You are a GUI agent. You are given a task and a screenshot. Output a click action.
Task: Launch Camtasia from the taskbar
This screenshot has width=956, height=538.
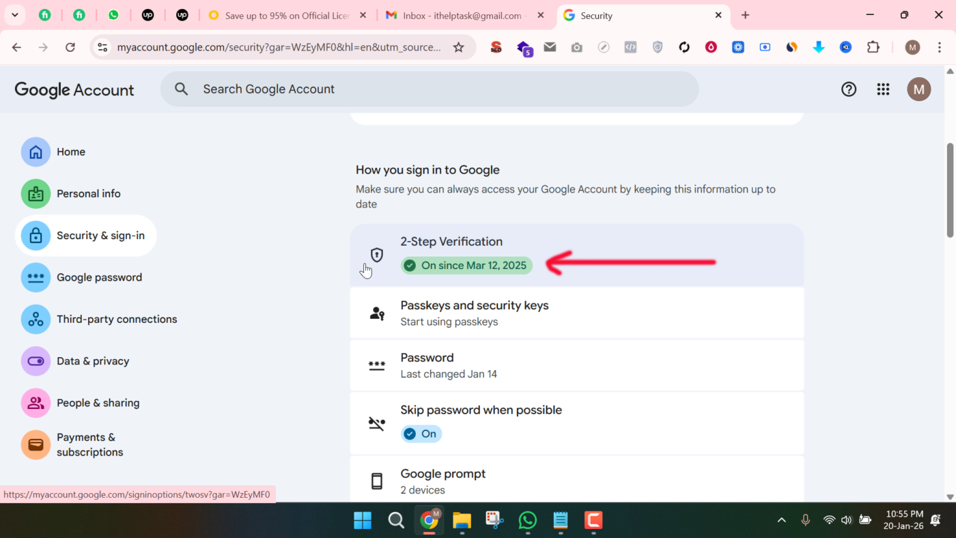593,520
